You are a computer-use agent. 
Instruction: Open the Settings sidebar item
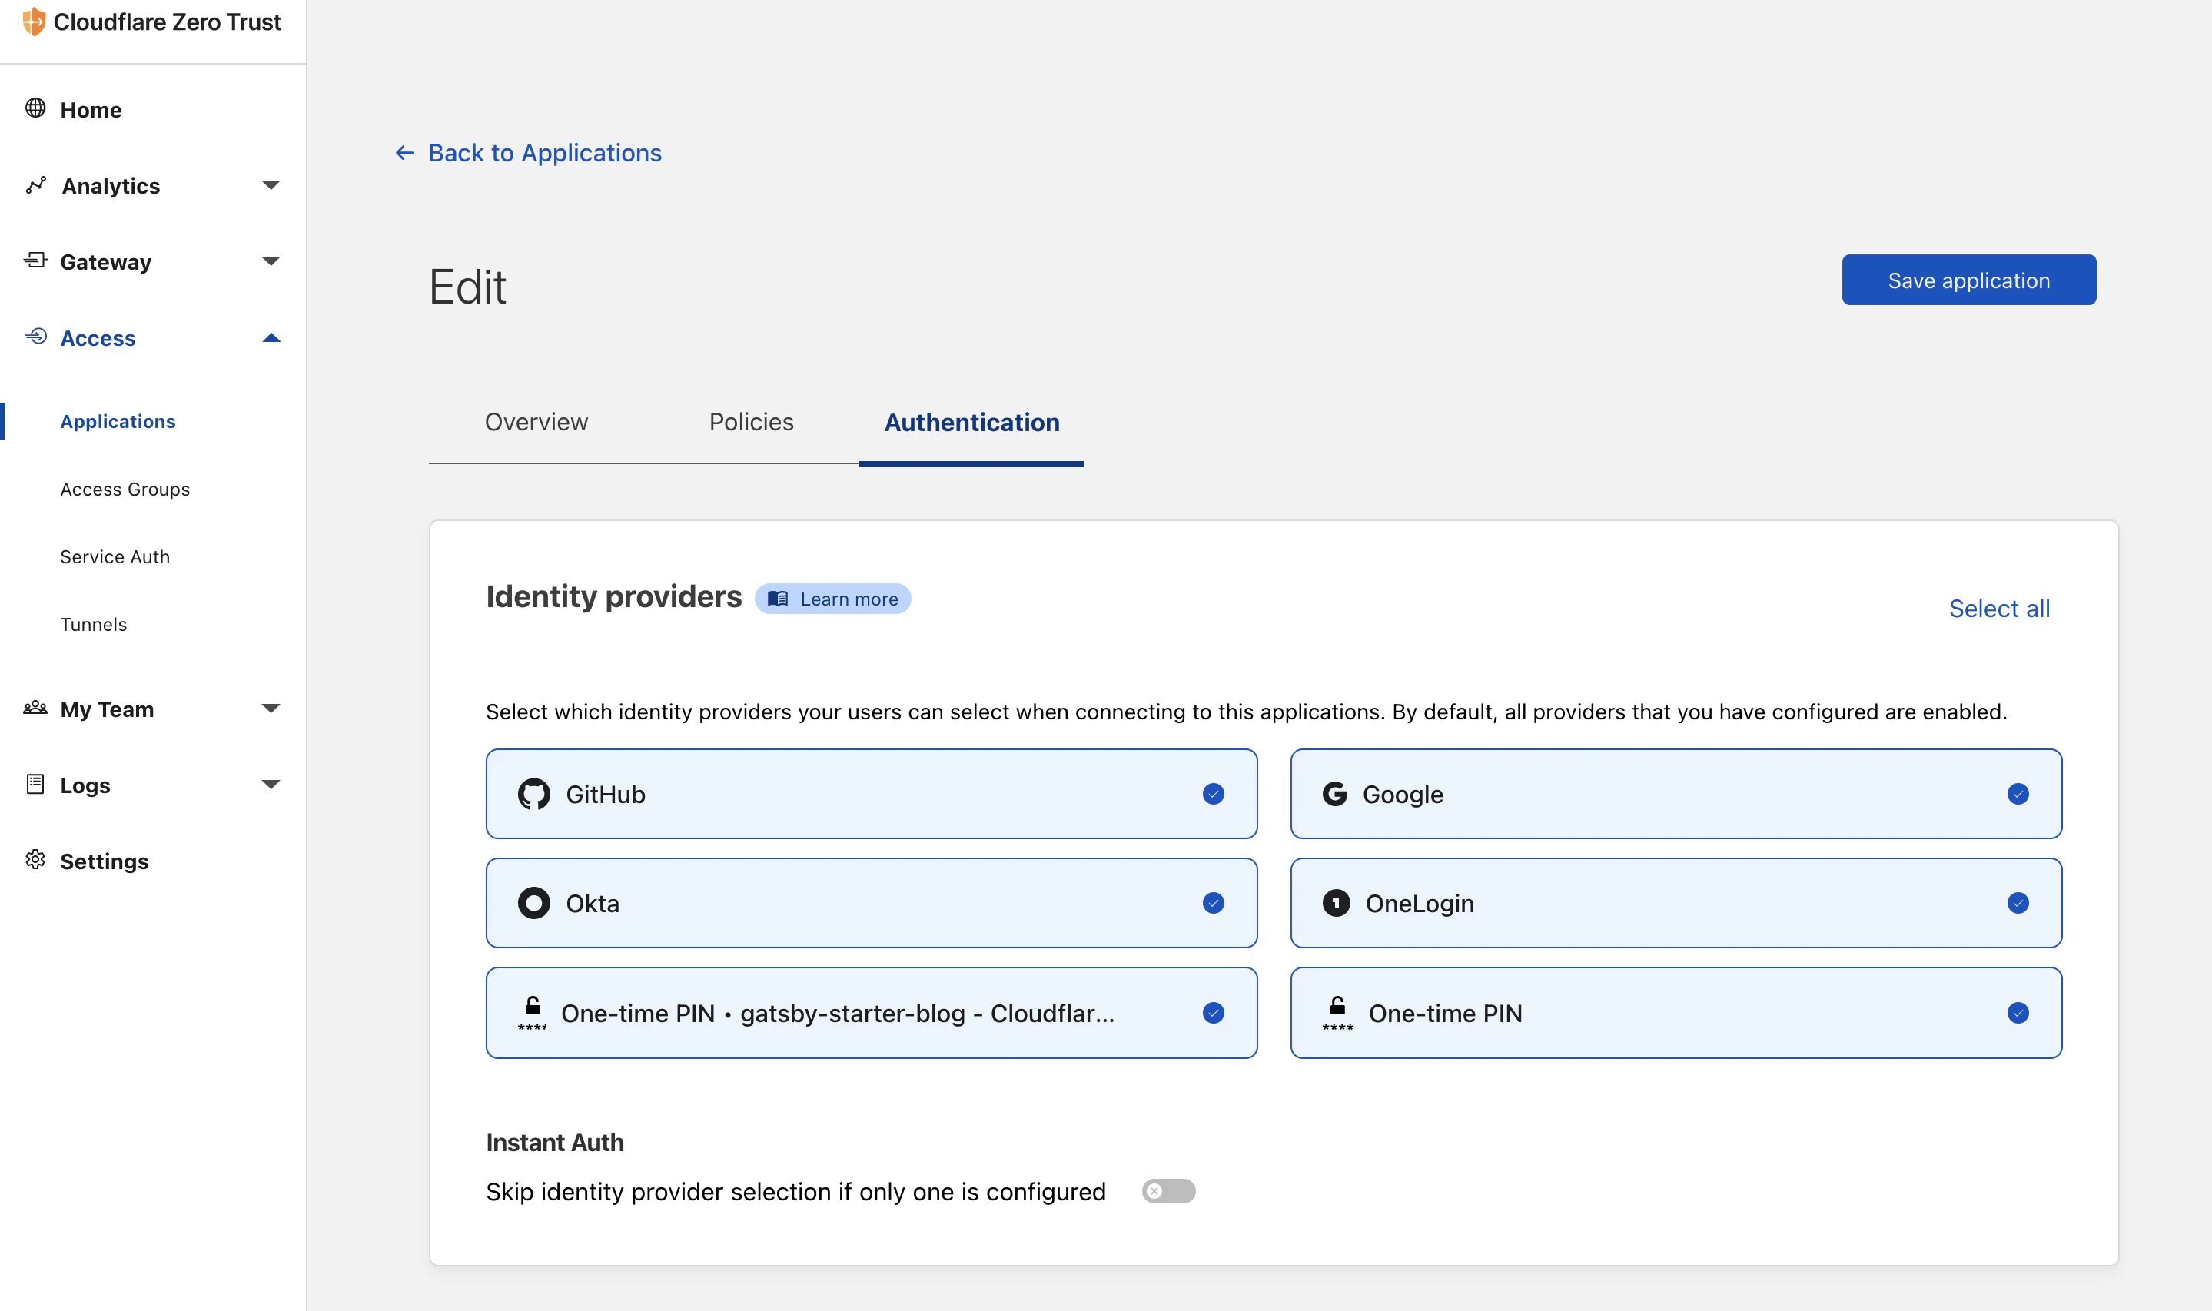pyautogui.click(x=105, y=861)
